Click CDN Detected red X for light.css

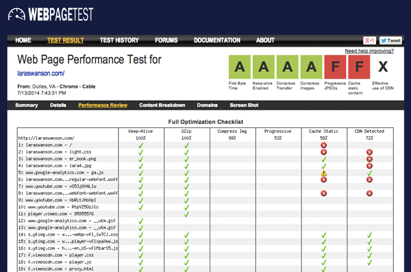click(369, 152)
